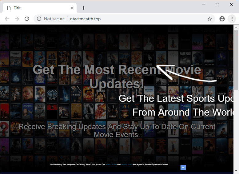Close the Title tab
Viewport: 239px width, 174px height.
tap(71, 8)
